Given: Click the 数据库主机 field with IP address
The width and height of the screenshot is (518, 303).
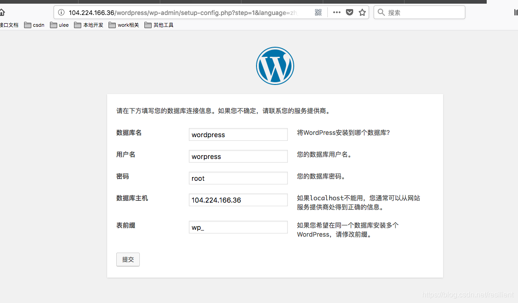Looking at the screenshot, I should tap(238, 200).
